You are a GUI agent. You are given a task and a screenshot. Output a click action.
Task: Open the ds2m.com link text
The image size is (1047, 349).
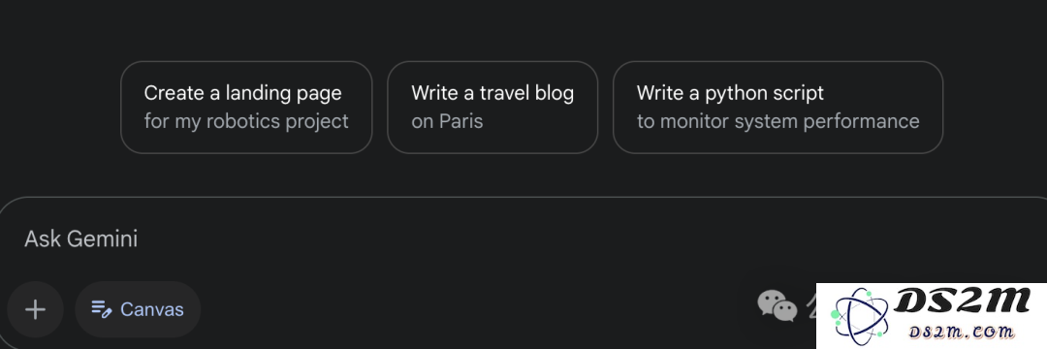pyautogui.click(x=963, y=331)
